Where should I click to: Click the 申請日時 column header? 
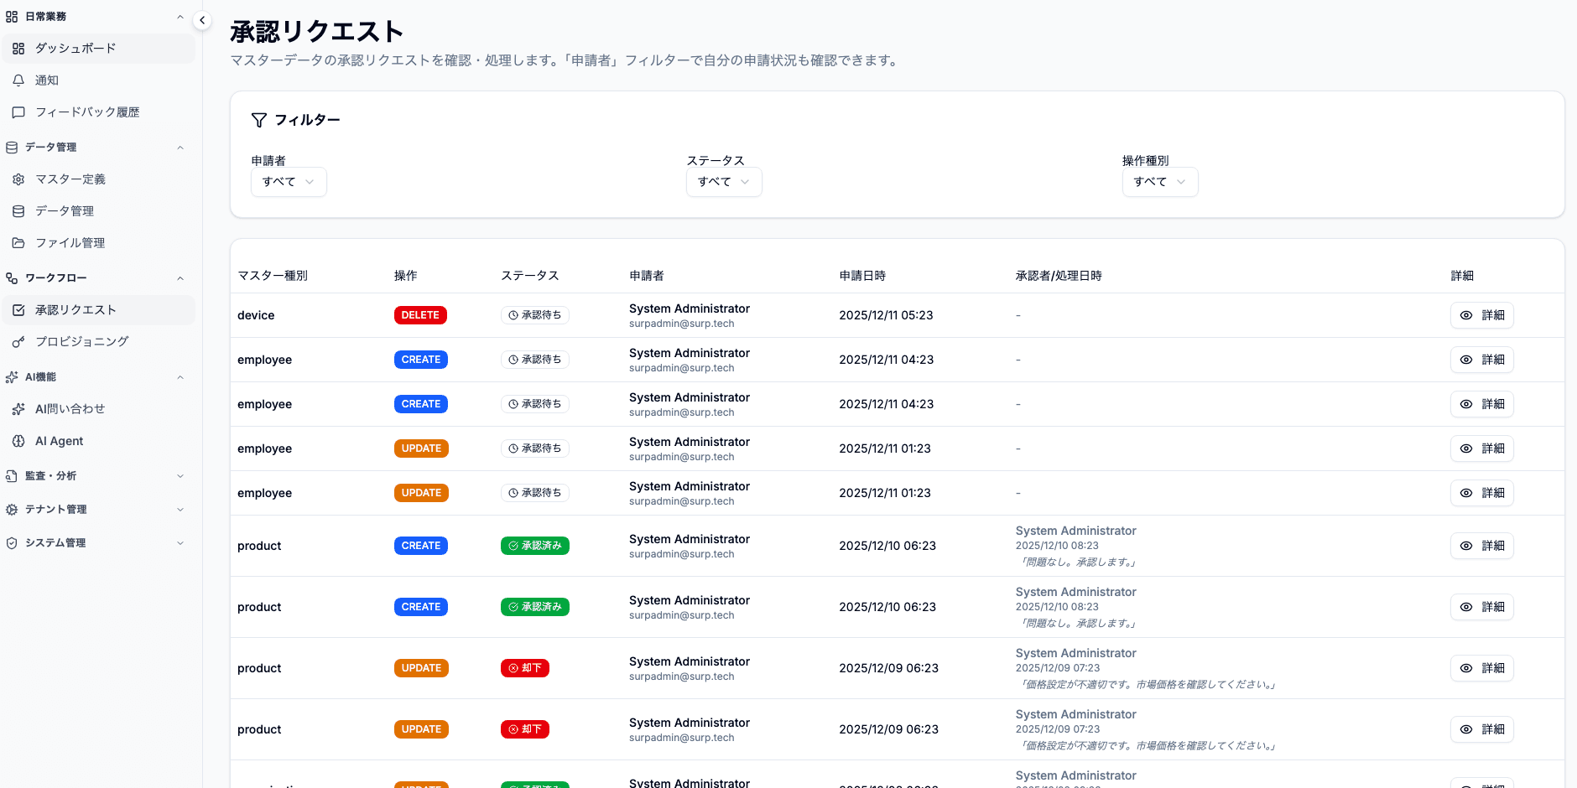pyautogui.click(x=862, y=276)
